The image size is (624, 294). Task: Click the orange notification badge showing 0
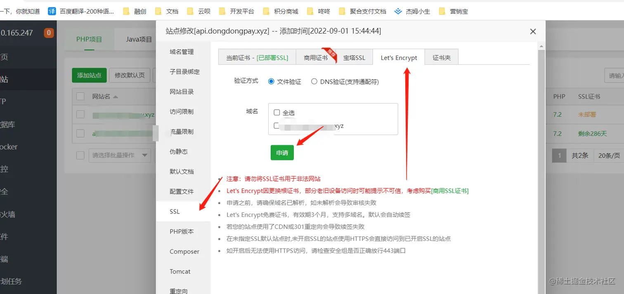click(x=49, y=33)
